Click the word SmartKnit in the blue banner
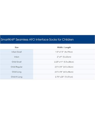The height and width of the screenshot is (114, 95). [7, 40]
